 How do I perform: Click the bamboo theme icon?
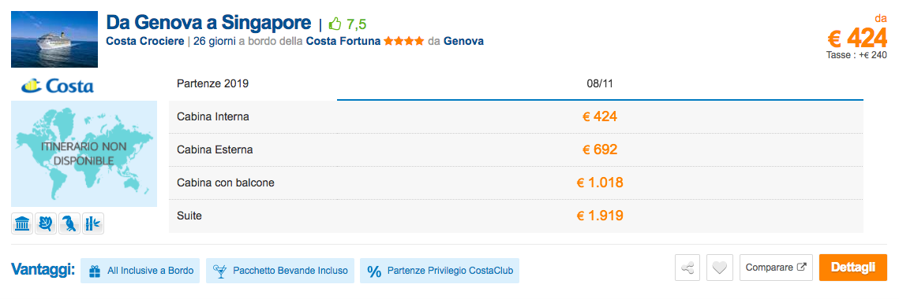pos(93,223)
